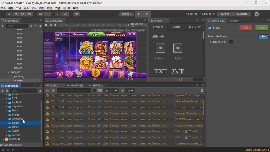
Task: Click the hierarchy search type icon
Action: coord(31,26)
